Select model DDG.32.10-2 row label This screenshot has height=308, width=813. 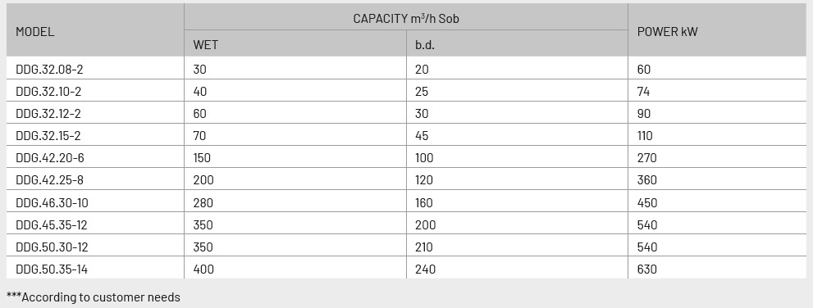point(48,92)
